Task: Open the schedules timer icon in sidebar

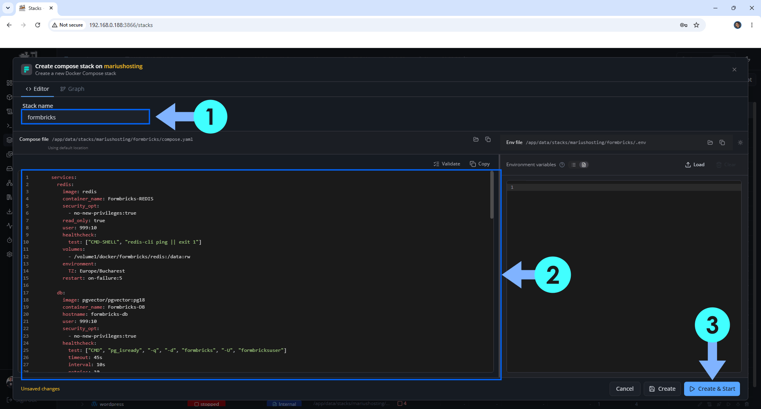Action: click(x=9, y=240)
